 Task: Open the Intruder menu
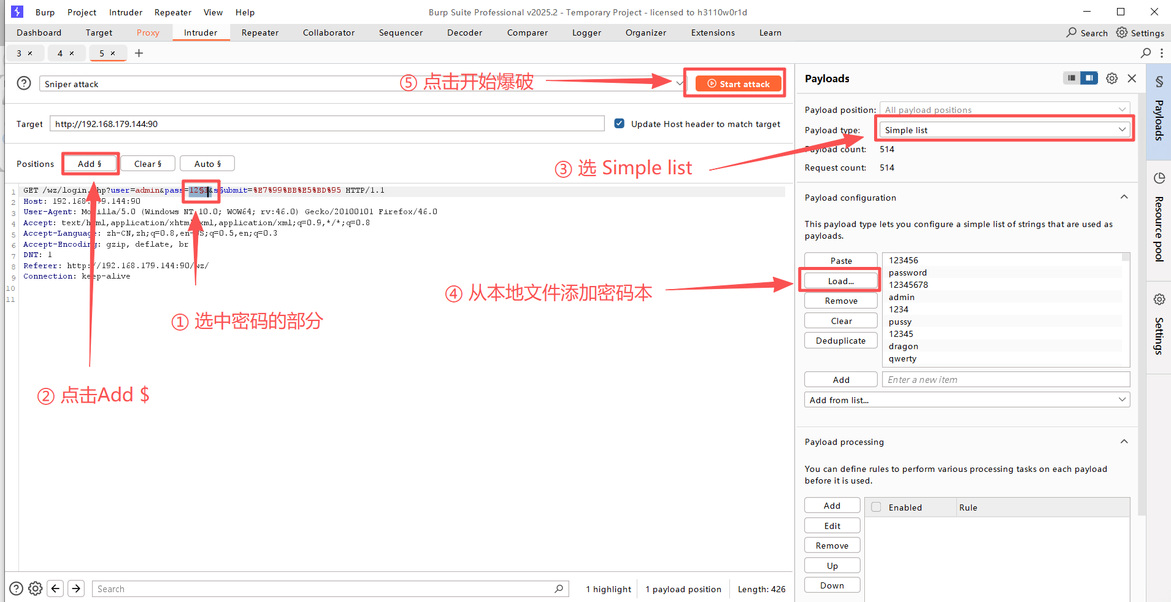[x=126, y=12]
